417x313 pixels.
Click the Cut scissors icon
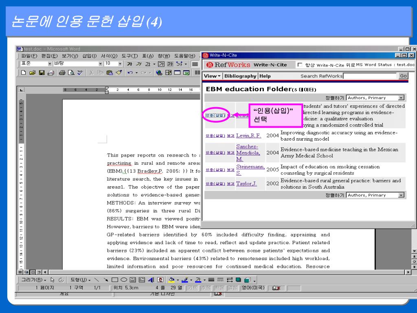click(92, 73)
